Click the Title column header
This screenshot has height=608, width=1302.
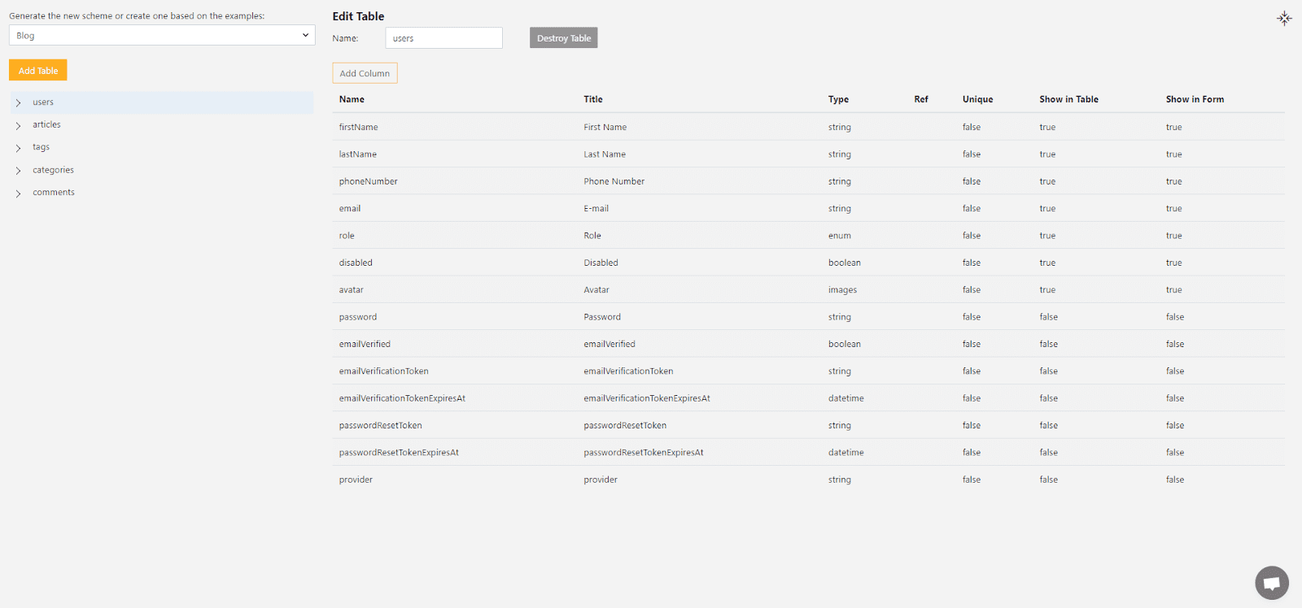[x=593, y=99]
